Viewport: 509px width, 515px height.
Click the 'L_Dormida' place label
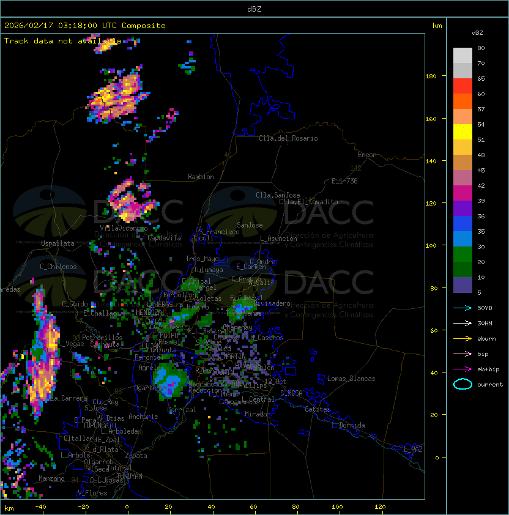click(348, 425)
